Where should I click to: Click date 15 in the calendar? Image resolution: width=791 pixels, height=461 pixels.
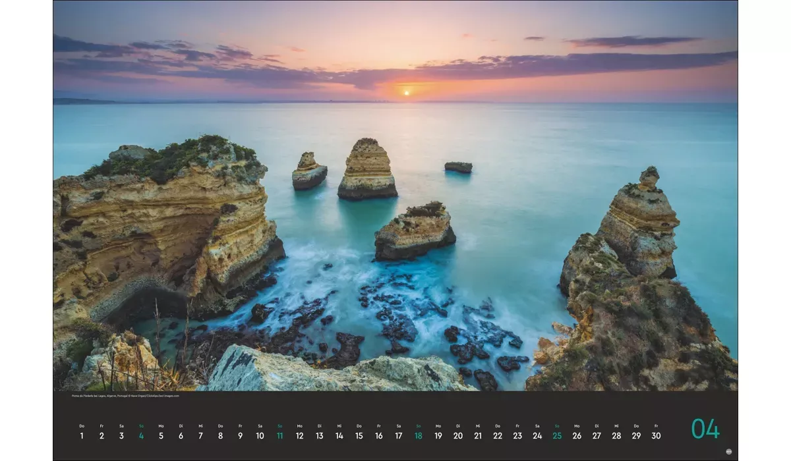(x=359, y=435)
